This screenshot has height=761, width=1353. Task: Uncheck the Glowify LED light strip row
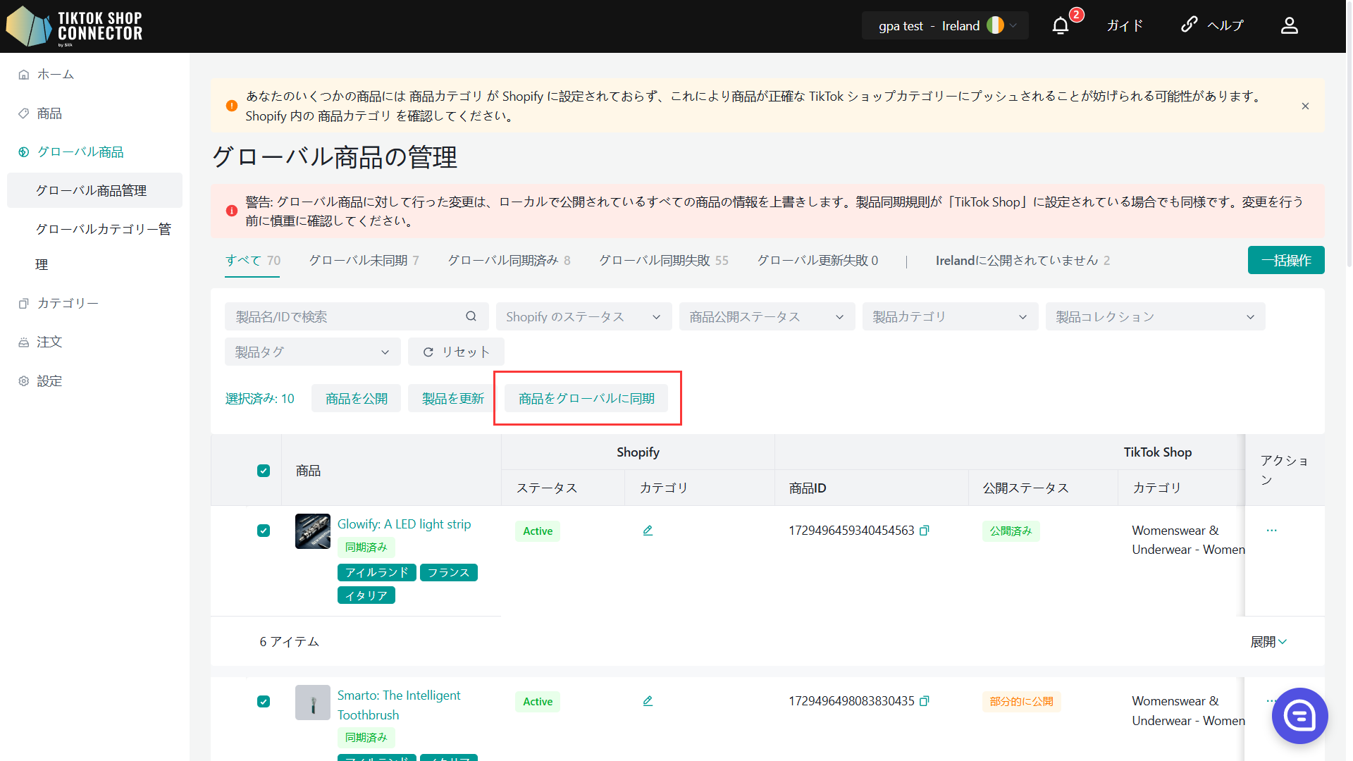tap(264, 531)
